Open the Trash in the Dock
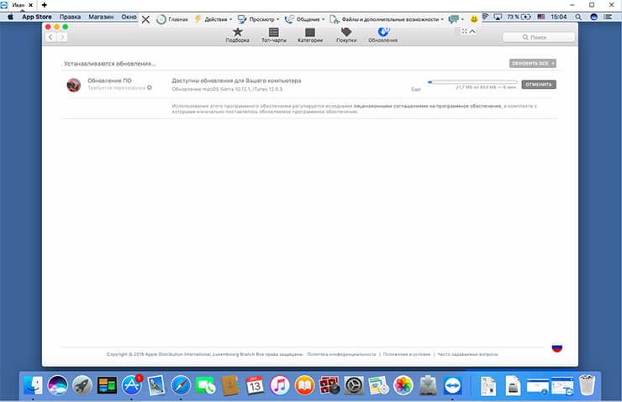Image resolution: width=622 pixels, height=402 pixels. 587,384
